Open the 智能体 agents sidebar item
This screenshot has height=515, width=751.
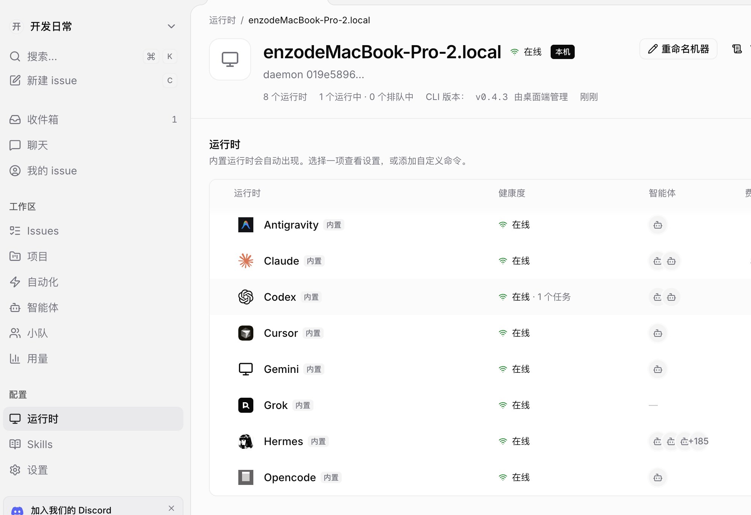click(93, 307)
